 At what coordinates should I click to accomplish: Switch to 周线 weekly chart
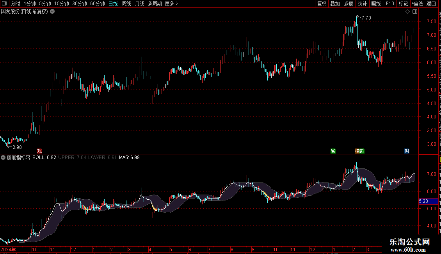point(126,4)
